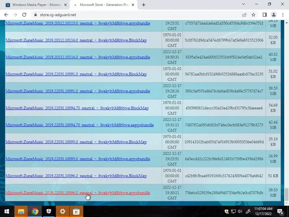Click the 42.44 MB size cell
This screenshot has height=217, width=289.
273,125
